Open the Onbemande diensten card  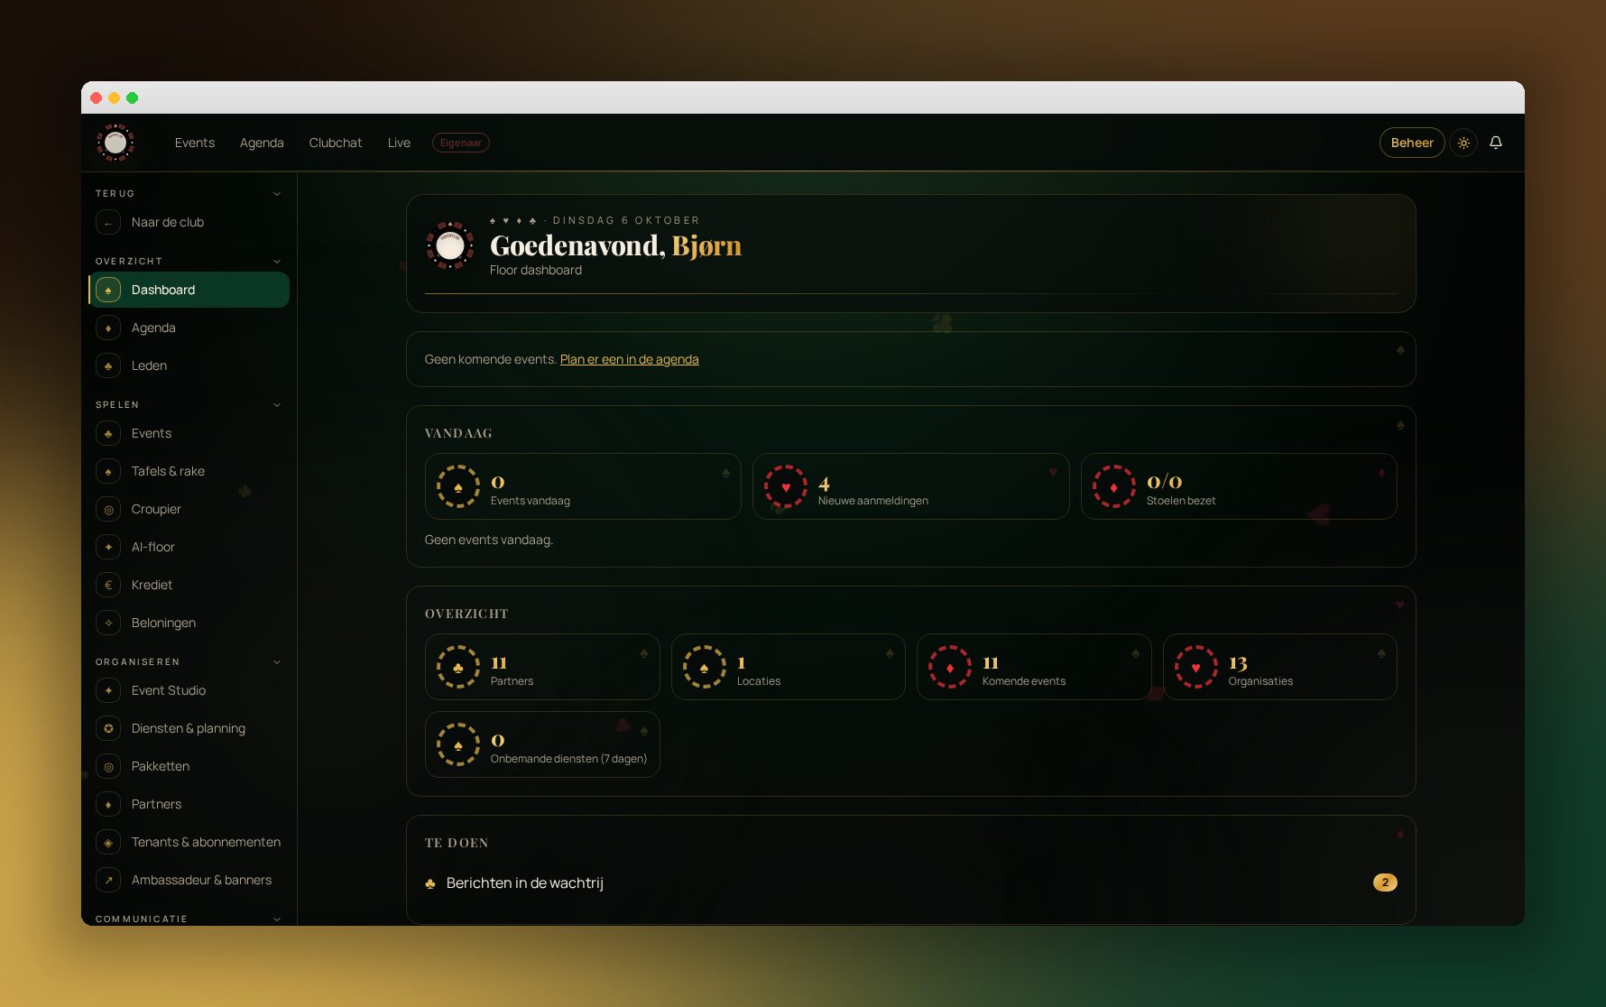tap(542, 744)
